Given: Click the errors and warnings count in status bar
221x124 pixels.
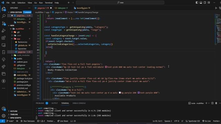Looking at the screenshot, I should [41, 121].
